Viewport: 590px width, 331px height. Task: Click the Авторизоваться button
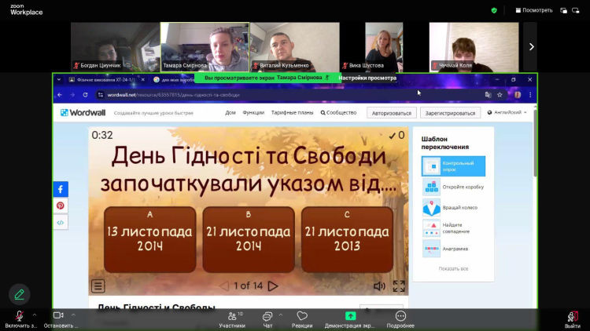pos(391,112)
